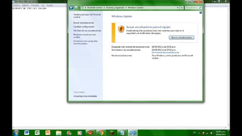The width and height of the screenshot is (242, 136).
Task: Click the magnifier icon in search box
Action: (200, 8)
